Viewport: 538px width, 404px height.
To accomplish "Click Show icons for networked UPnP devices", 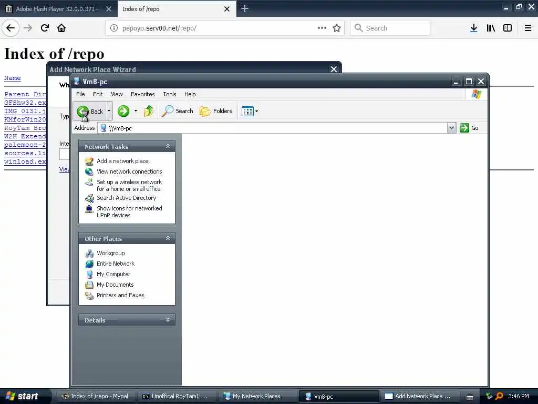I will 129,211.
